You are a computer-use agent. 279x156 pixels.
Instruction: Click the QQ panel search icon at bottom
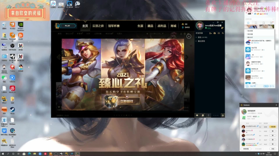tap(273, 86)
